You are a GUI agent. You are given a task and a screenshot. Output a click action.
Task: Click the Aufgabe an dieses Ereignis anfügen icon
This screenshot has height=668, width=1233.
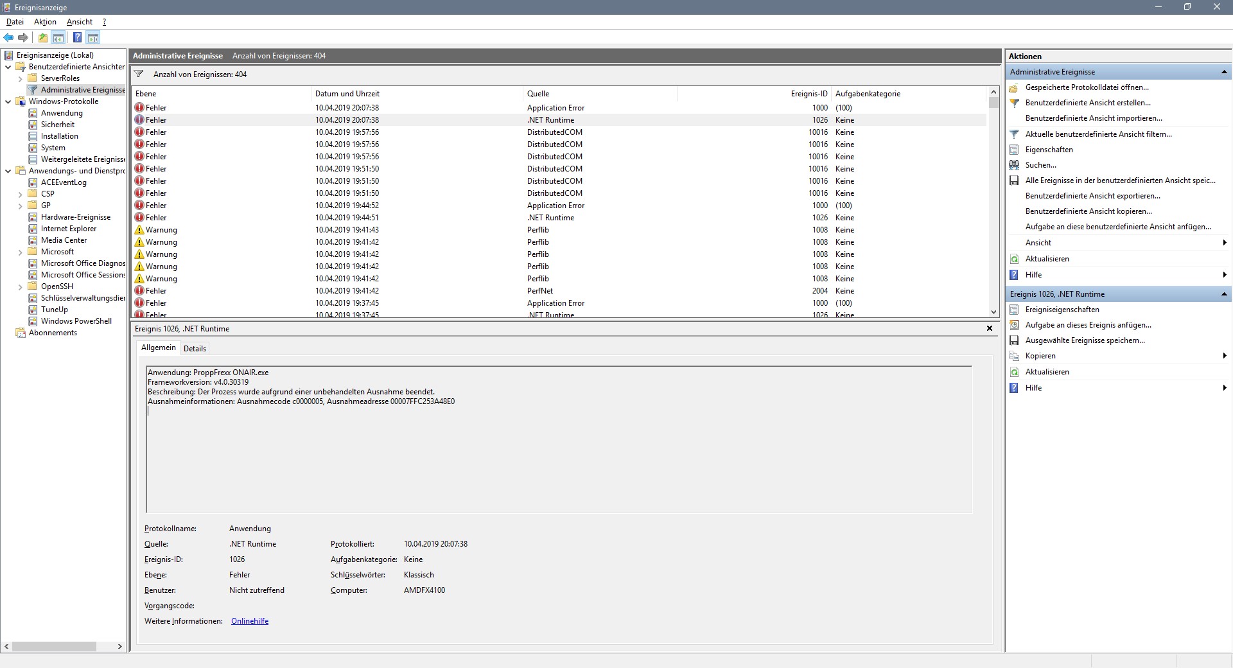point(1014,325)
